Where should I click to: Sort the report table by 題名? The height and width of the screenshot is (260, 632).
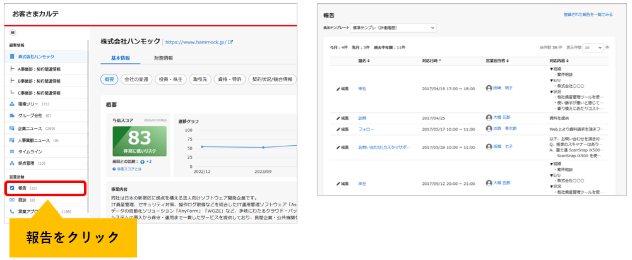364,61
